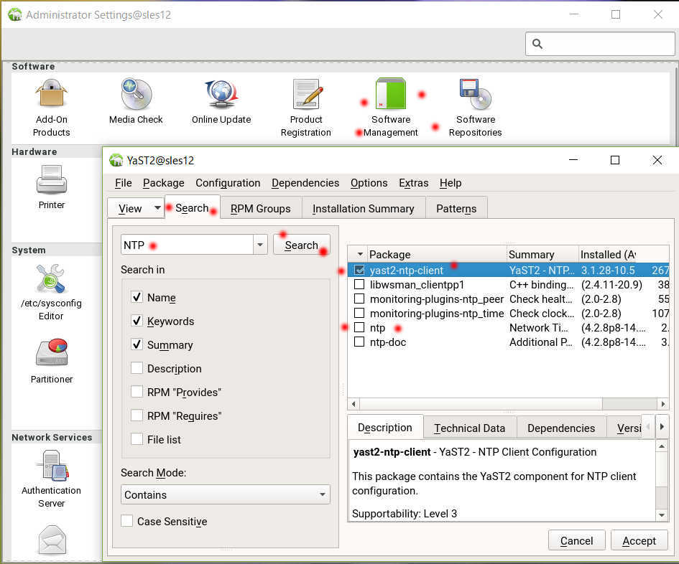This screenshot has width=679, height=564.
Task: Open the View dropdown
Action: click(x=136, y=208)
